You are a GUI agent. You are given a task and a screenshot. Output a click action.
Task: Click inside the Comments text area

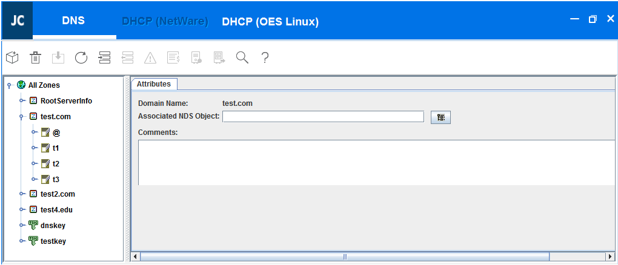[376, 162]
